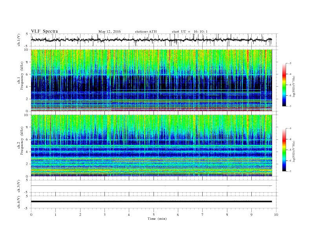
Task: Click time axis tick label "9"
Action: click(x=251, y=215)
